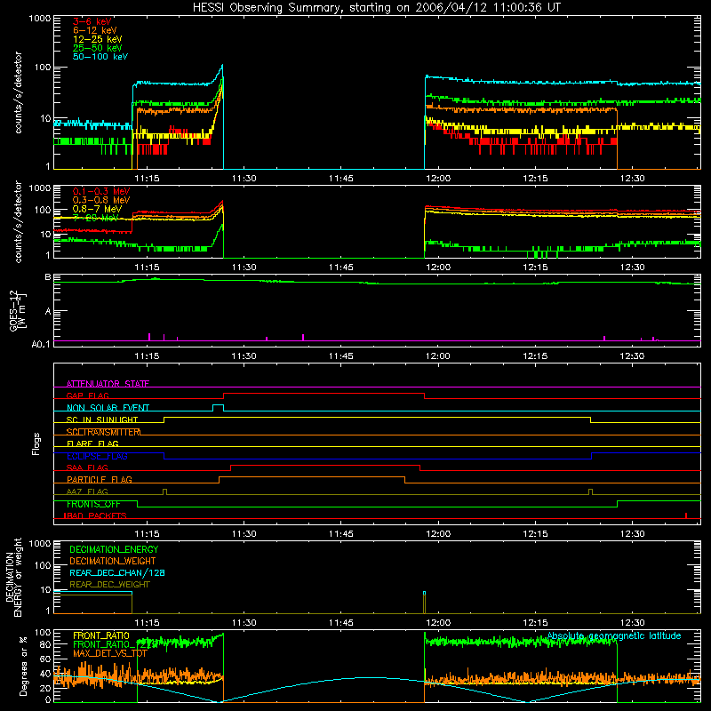Click the 12:30 tick label under flags plot
Screen dimensions: 711x711
[632, 534]
